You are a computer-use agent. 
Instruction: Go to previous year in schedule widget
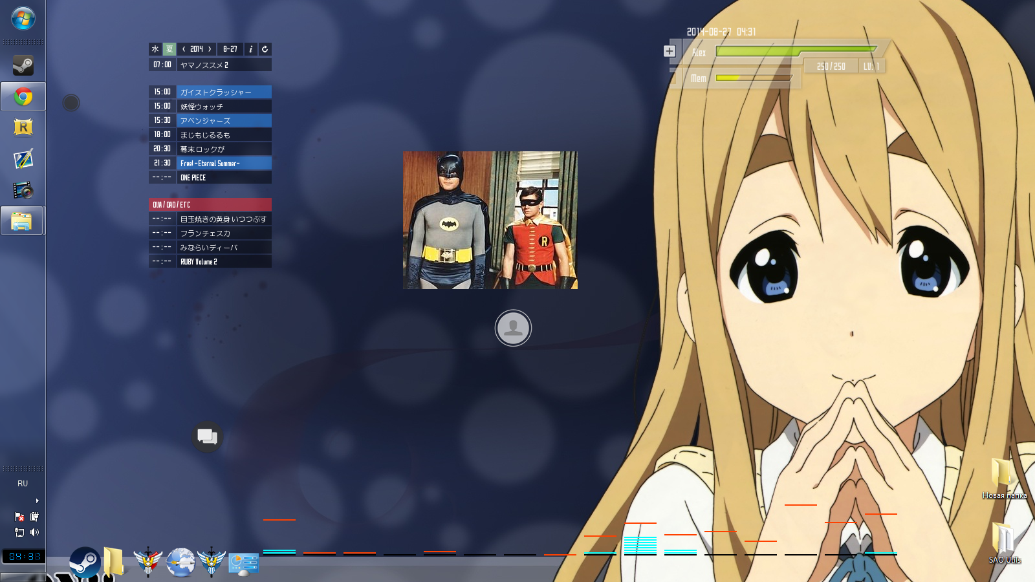tap(184, 49)
